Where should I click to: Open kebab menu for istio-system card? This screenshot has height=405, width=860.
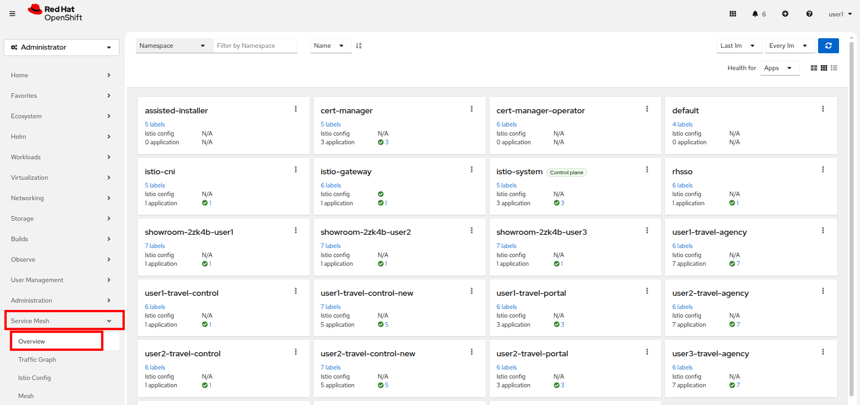(x=647, y=169)
